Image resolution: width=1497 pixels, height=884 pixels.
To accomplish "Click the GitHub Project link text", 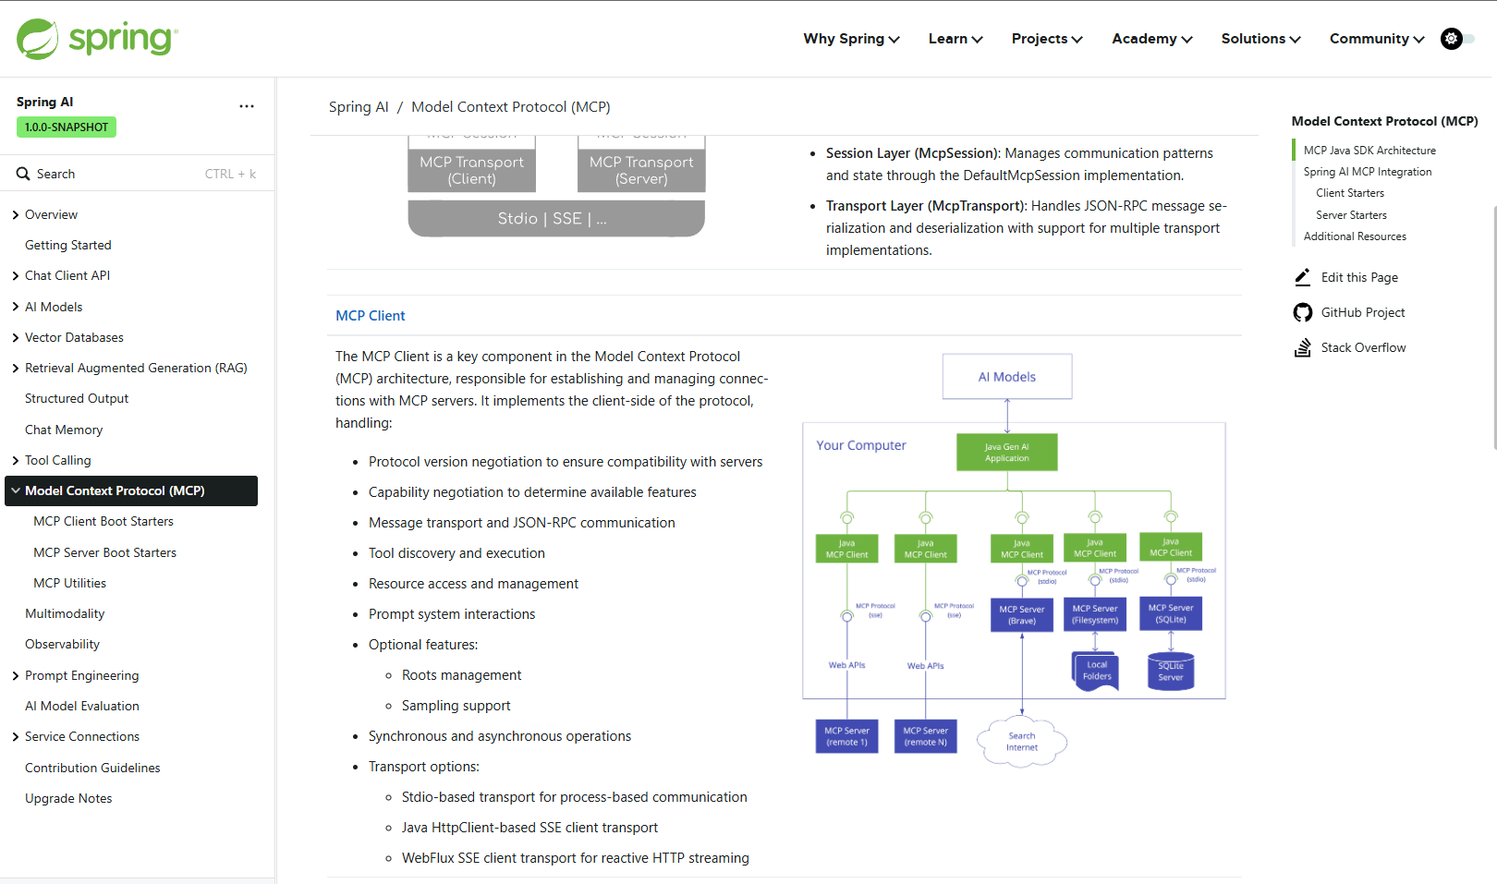I will coord(1363,312).
